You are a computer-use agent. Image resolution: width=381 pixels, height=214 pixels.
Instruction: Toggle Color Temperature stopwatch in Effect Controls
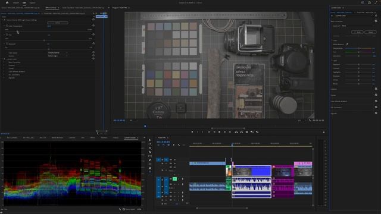[x=7, y=26]
